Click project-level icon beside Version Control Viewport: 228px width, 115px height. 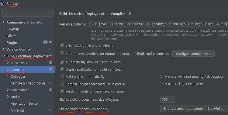tap(51, 49)
